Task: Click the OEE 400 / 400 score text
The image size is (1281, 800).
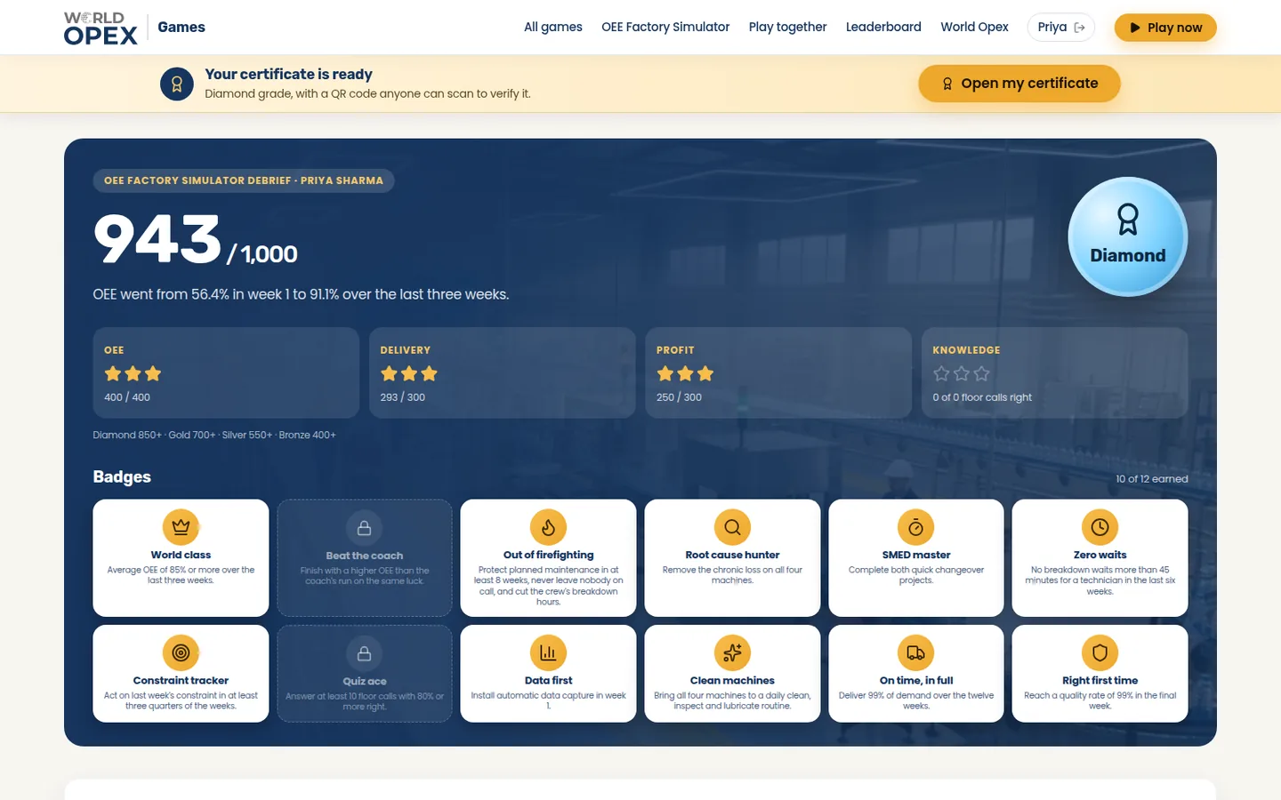Action: coord(127,397)
